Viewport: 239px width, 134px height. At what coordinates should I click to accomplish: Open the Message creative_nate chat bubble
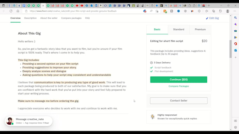pyautogui.click(x=29, y=121)
